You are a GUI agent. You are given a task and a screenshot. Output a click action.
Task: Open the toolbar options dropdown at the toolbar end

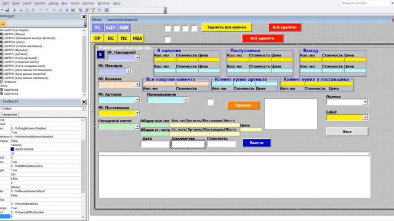click(165, 10)
